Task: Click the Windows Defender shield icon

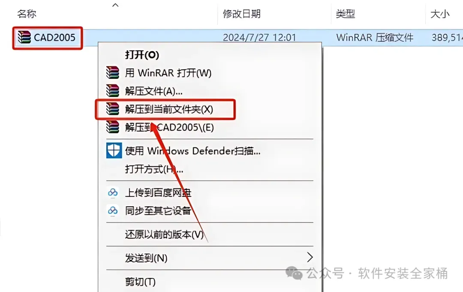Action: (x=114, y=151)
